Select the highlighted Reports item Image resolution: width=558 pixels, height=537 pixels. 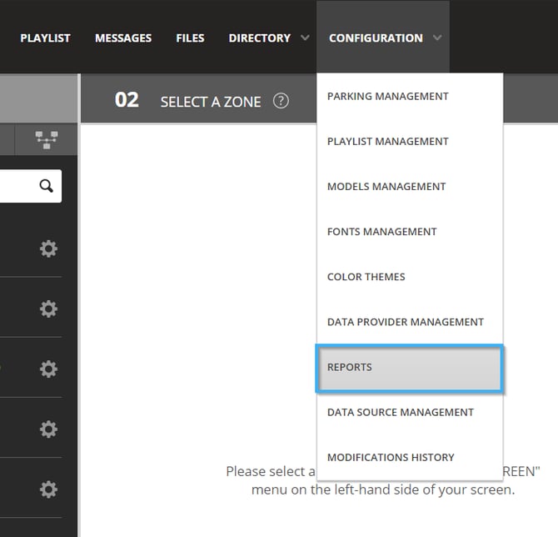[x=409, y=368]
